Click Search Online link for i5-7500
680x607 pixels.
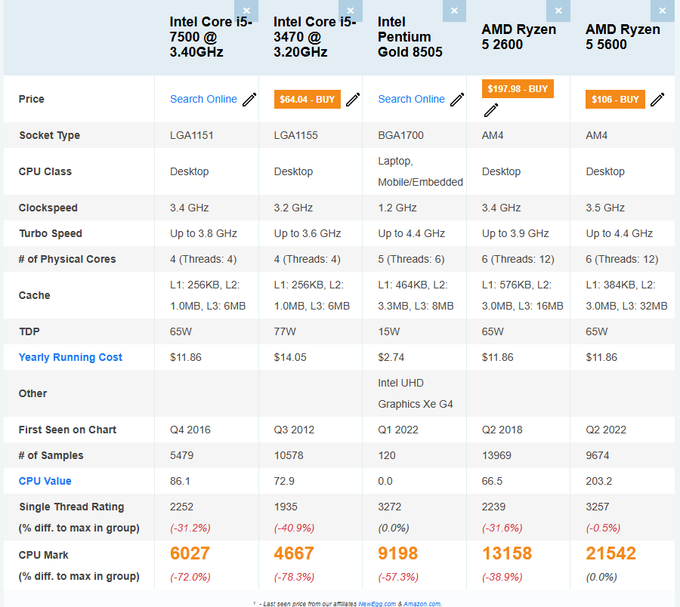click(x=203, y=99)
